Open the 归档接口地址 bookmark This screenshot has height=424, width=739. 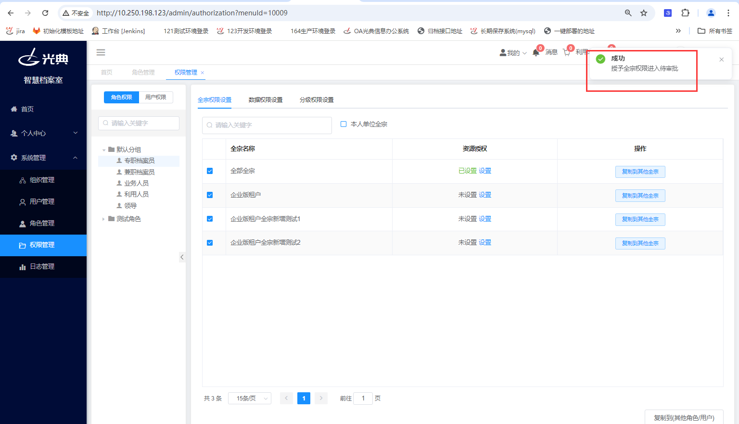440,31
